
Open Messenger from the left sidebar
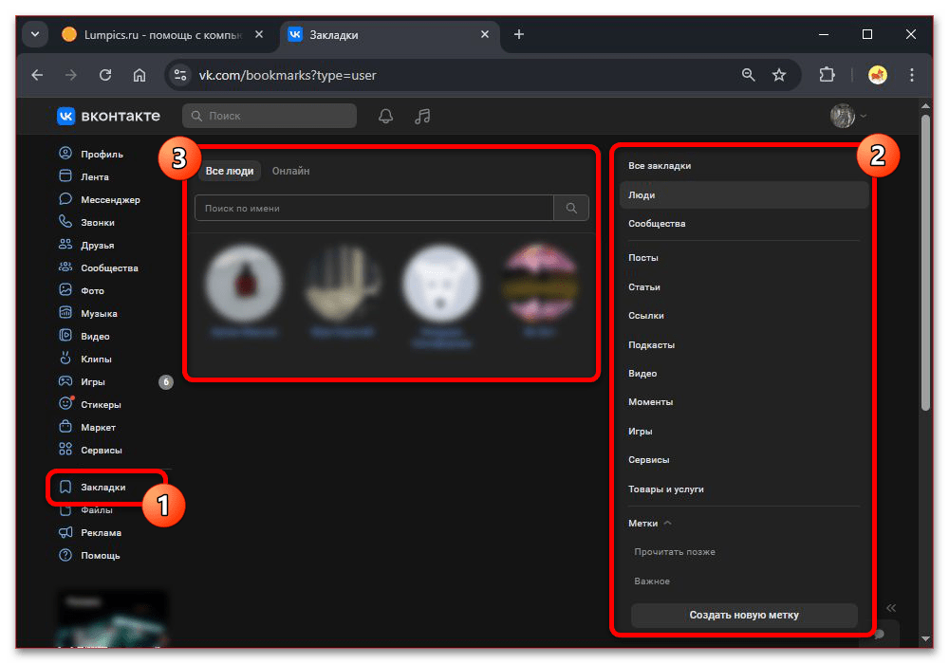pyautogui.click(x=109, y=200)
